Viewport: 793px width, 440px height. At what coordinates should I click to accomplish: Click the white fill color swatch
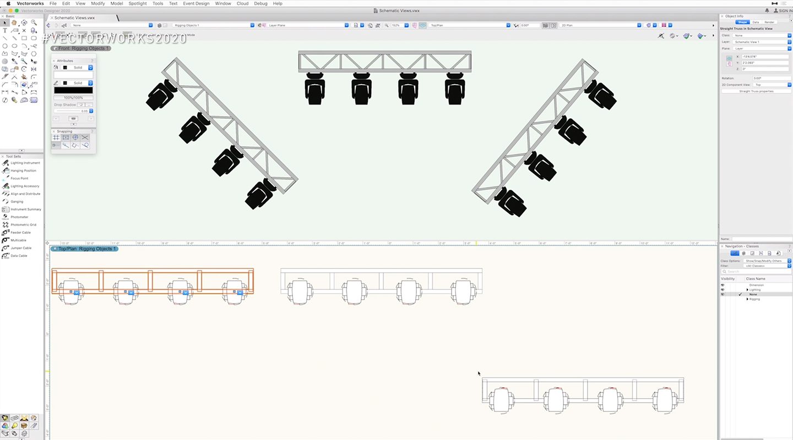tap(73, 75)
